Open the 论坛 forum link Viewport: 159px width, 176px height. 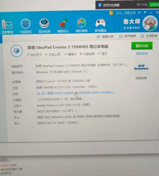pyautogui.click(x=119, y=13)
